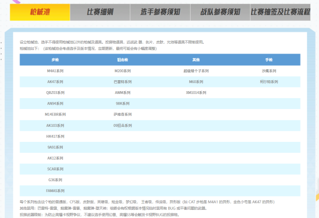Click the XM1014系列 entry
The height and width of the screenshot is (218, 319).
[196, 92]
